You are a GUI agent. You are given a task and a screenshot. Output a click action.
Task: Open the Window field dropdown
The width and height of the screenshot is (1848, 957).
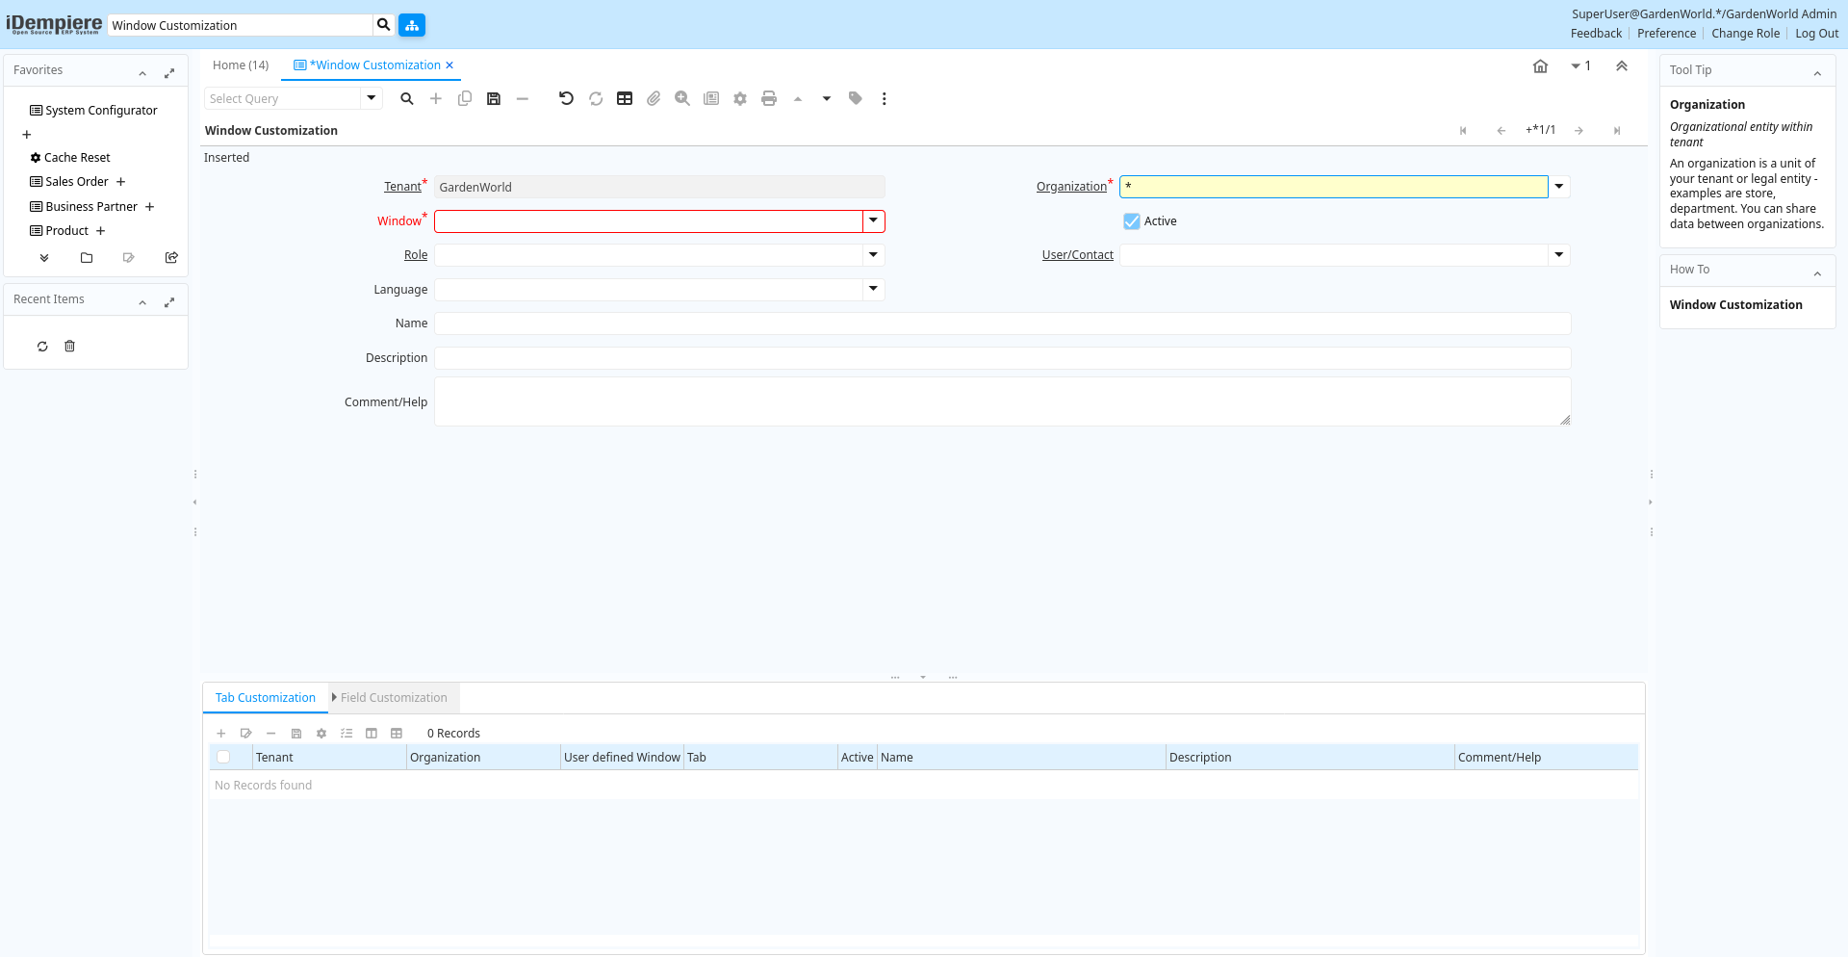click(x=873, y=221)
